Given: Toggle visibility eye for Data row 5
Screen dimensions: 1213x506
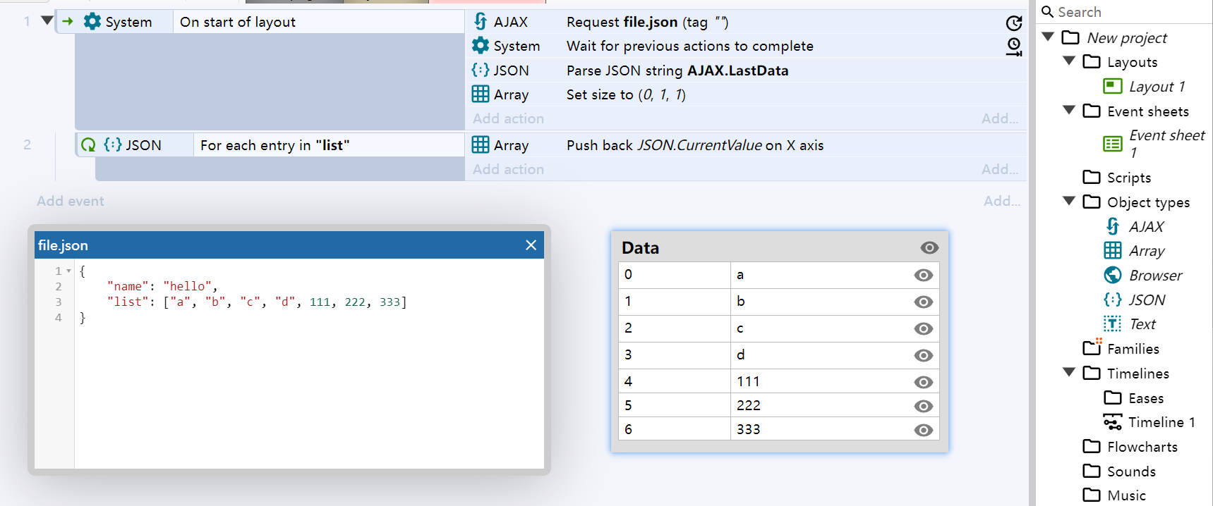Looking at the screenshot, I should pyautogui.click(x=923, y=406).
